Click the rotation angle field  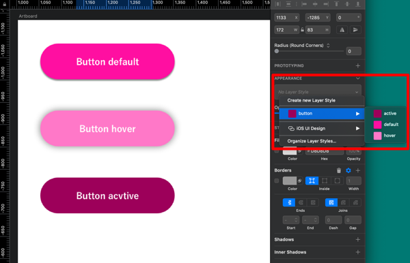point(348,18)
